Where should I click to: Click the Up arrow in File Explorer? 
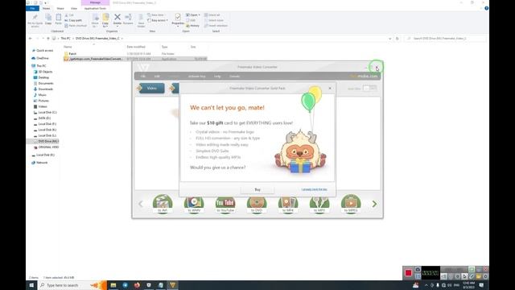(48, 39)
